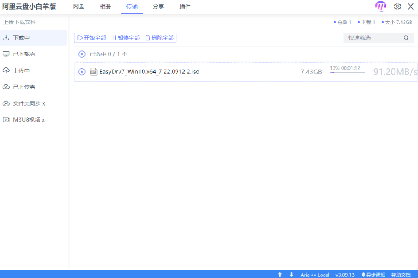Viewport: 418px width, 278px height.
Task: Click Aria Local status entry
Action: pyautogui.click(x=315, y=275)
